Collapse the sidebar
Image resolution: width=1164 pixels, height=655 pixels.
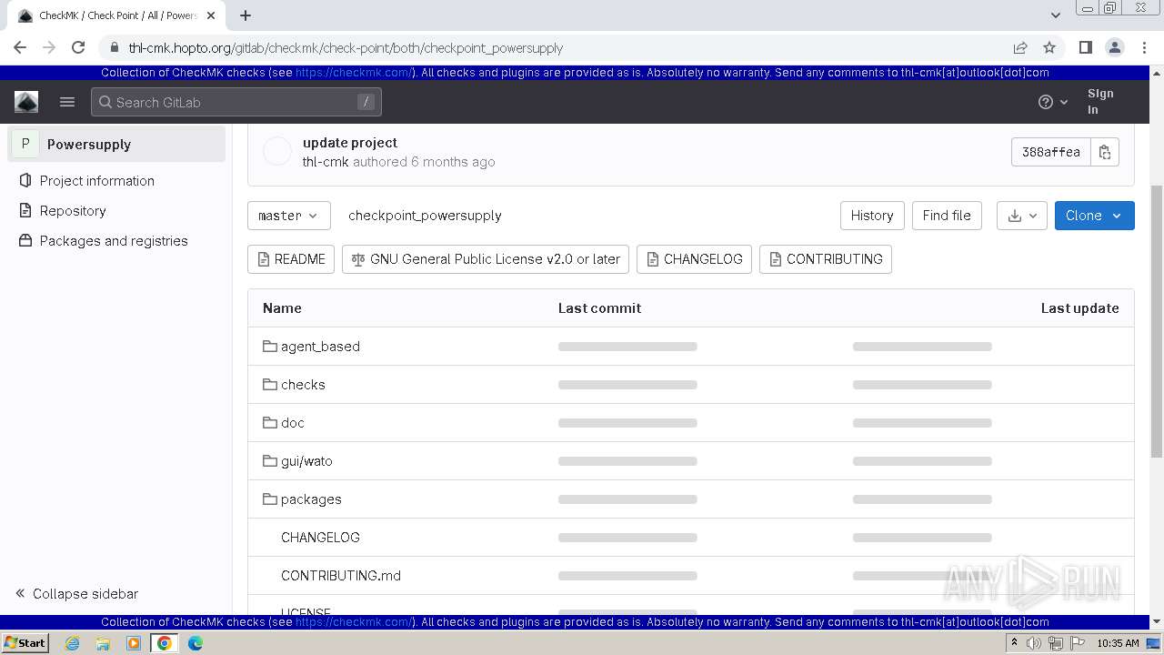click(77, 593)
